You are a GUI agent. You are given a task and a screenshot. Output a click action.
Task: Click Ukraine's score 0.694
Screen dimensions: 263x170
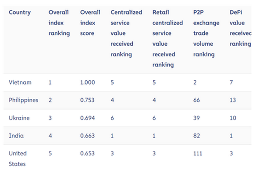click(x=87, y=118)
